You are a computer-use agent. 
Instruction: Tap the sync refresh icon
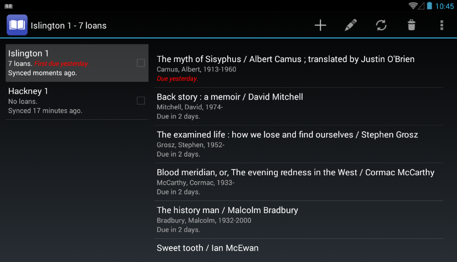(x=381, y=25)
